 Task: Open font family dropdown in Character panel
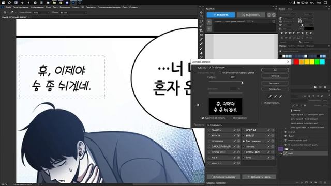click(288, 14)
